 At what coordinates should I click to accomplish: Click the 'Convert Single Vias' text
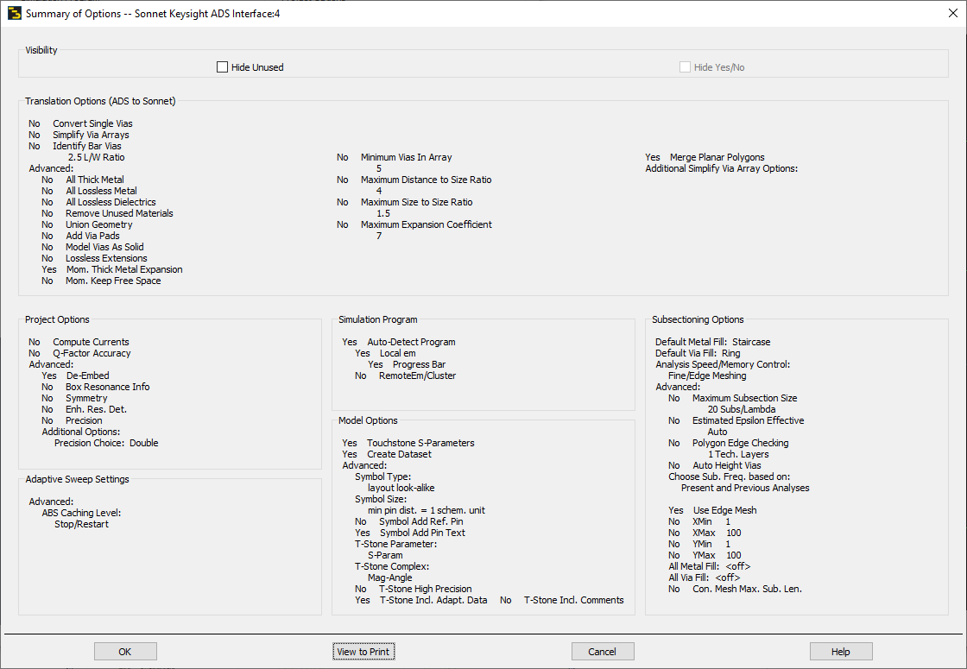(x=92, y=123)
